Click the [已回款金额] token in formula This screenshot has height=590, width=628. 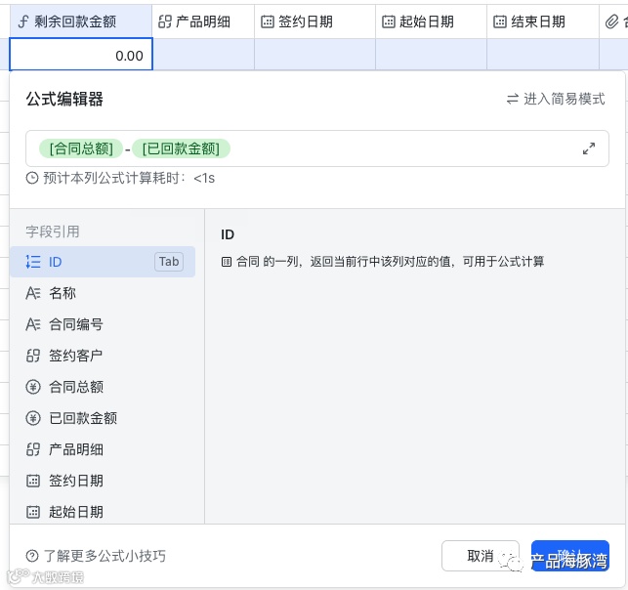click(x=181, y=148)
